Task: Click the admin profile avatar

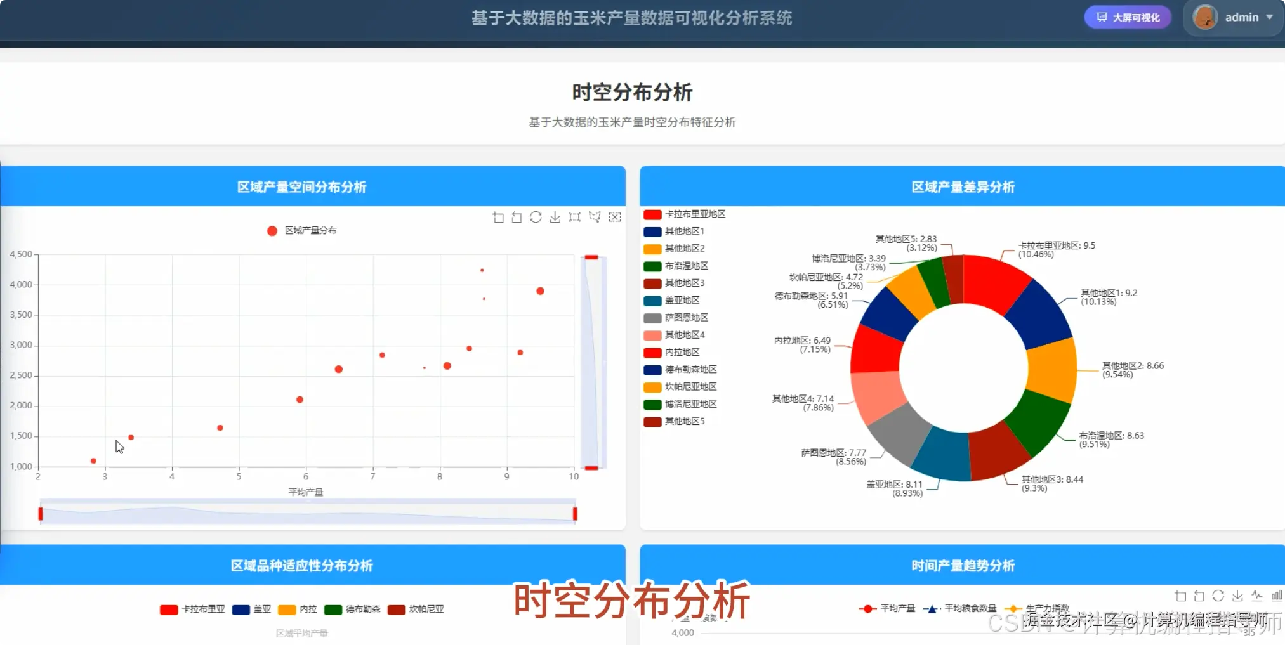Action: 1204,17
